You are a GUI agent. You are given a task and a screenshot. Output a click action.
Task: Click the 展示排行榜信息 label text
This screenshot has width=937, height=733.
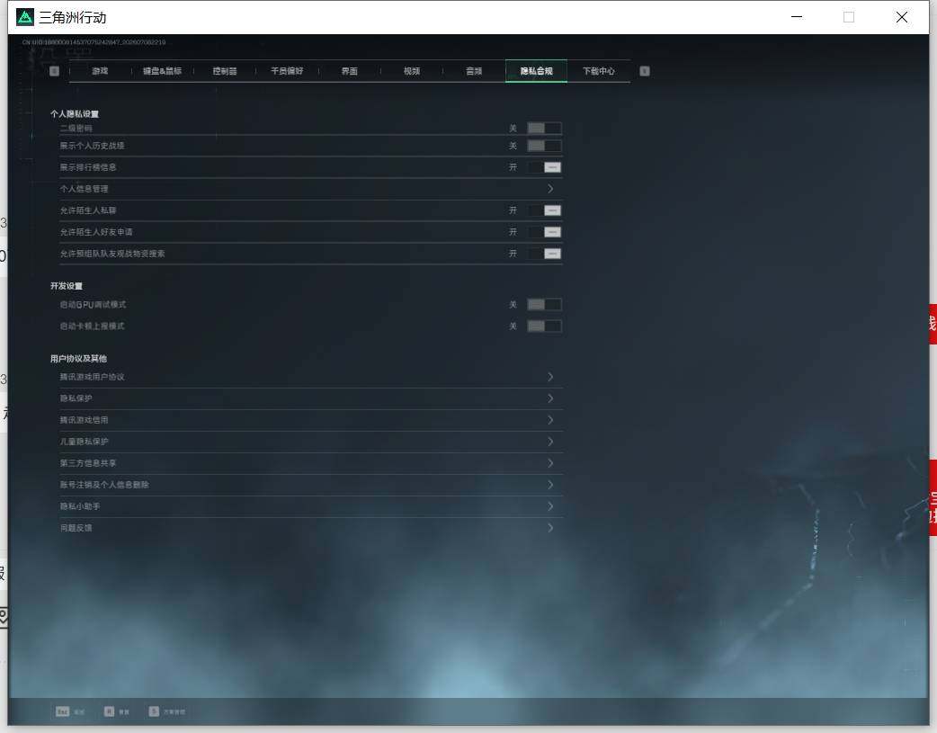pos(88,167)
